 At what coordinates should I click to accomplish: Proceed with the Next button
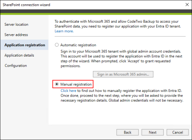152,132
